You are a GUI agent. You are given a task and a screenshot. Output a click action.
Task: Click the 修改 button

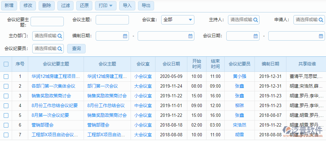click(x=28, y=6)
